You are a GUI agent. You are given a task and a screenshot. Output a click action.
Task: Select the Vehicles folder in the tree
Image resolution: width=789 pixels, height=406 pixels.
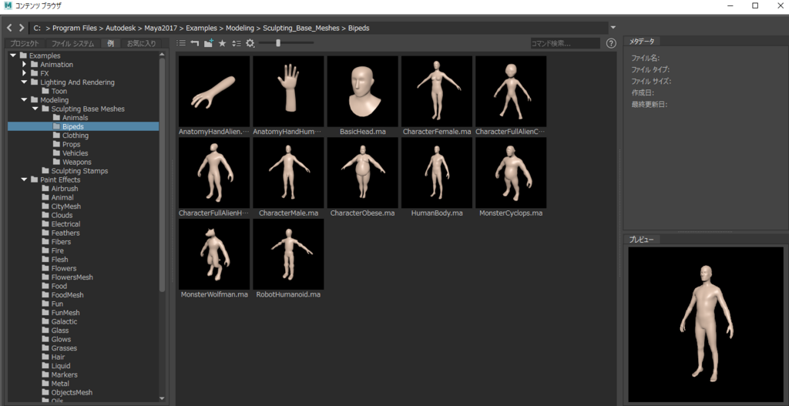coord(70,153)
